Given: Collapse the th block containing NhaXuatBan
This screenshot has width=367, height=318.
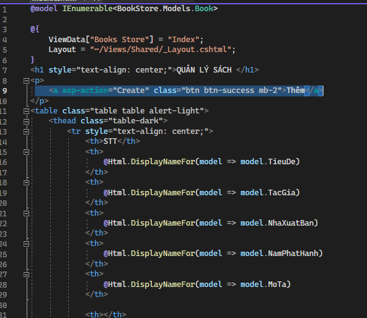Looking at the screenshot, I should pos(26,213).
